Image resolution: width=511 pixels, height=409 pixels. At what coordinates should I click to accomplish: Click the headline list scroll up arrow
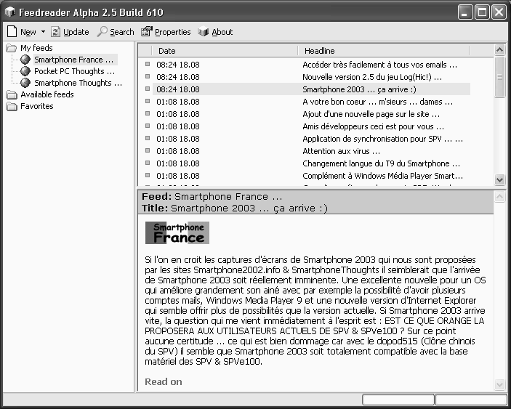499,50
